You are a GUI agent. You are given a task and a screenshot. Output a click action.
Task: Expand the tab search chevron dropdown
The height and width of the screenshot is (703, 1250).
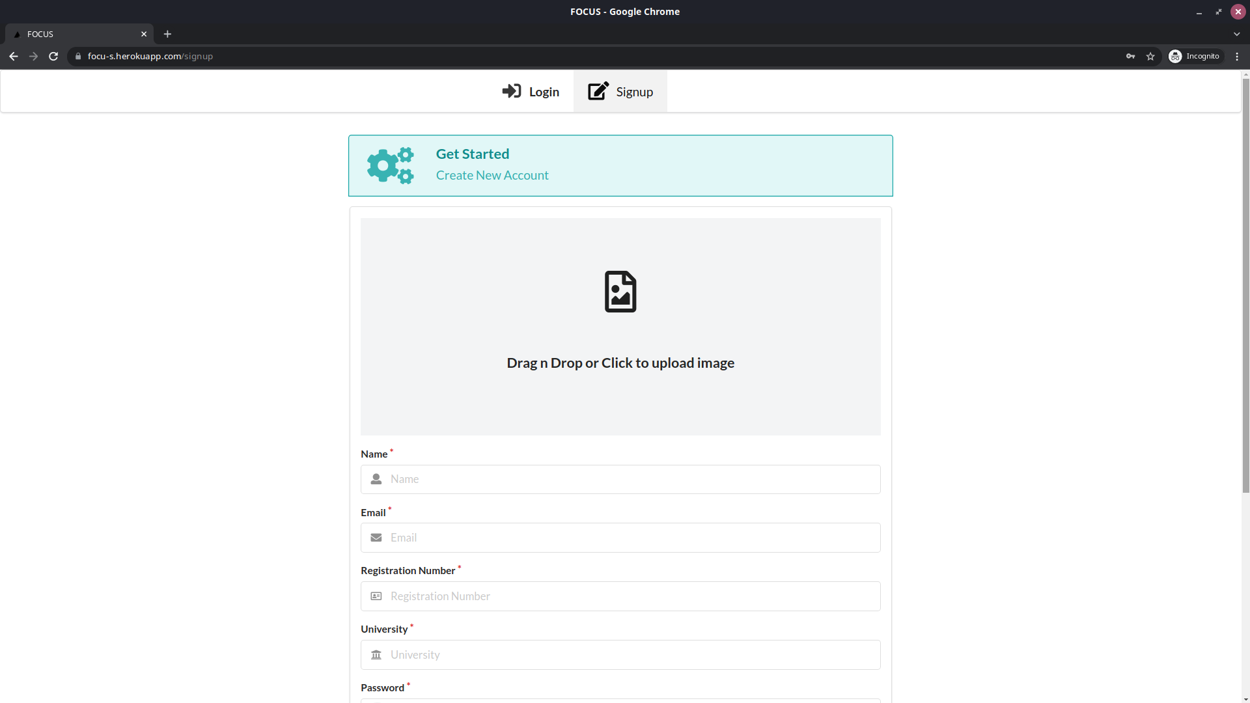(1236, 34)
